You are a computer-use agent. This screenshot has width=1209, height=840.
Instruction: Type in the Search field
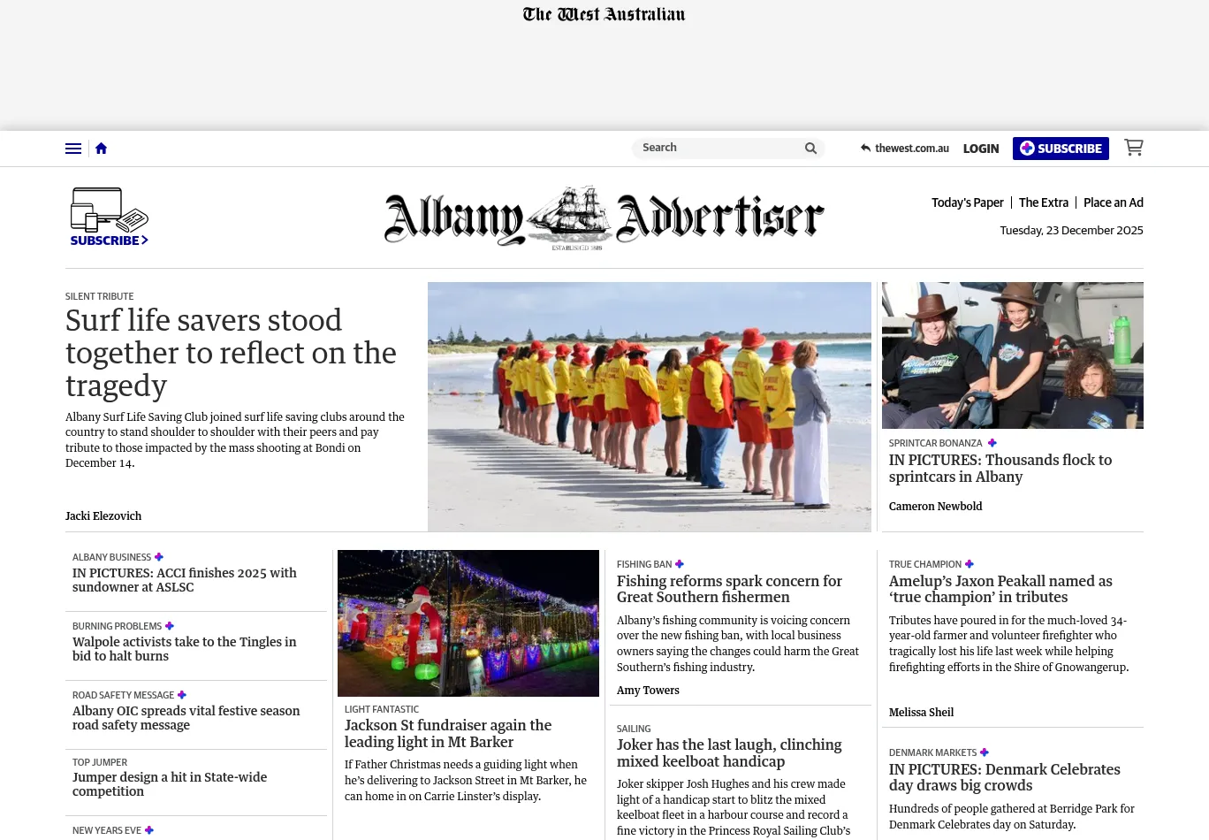tap(718, 149)
